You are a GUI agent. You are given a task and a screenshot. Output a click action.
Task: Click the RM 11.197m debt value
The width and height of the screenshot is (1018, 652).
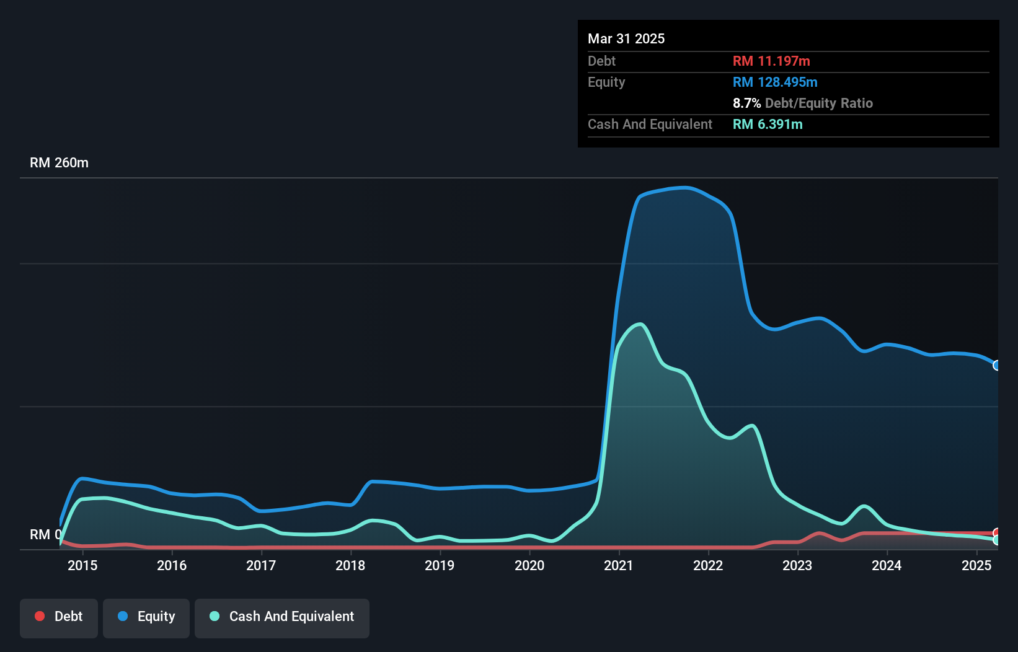coord(771,61)
